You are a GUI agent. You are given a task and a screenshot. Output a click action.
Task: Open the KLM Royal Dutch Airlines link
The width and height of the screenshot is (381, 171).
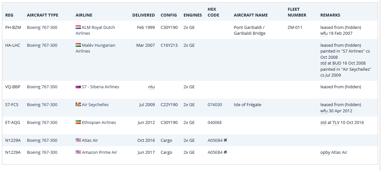pos(95,30)
